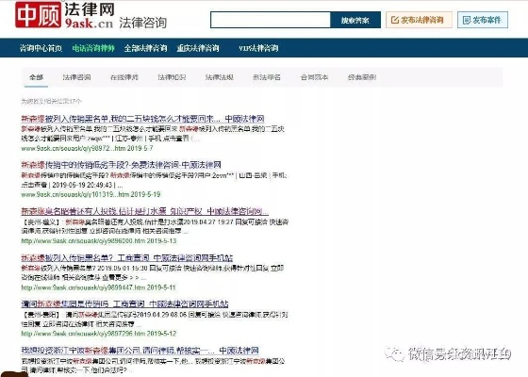Open 重庆法律咨询 in navigation bar
The image size is (528, 377).
pyautogui.click(x=198, y=48)
